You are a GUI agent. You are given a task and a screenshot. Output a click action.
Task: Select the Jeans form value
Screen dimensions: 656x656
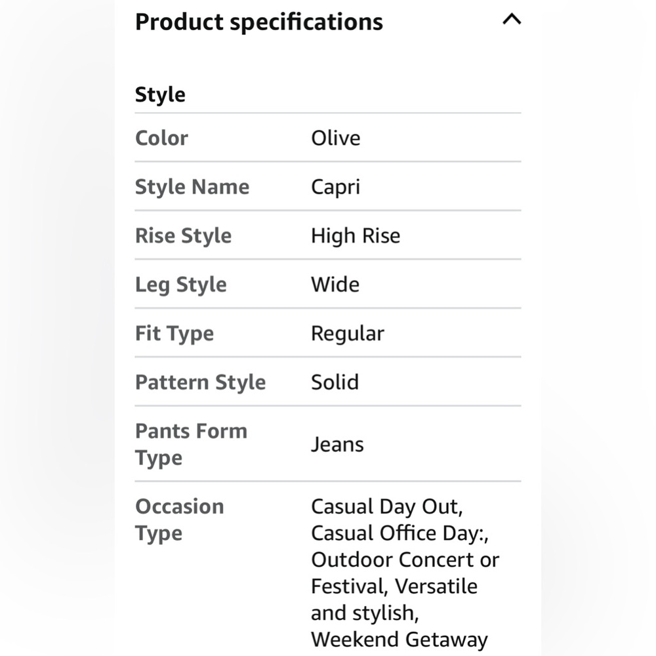[337, 444]
